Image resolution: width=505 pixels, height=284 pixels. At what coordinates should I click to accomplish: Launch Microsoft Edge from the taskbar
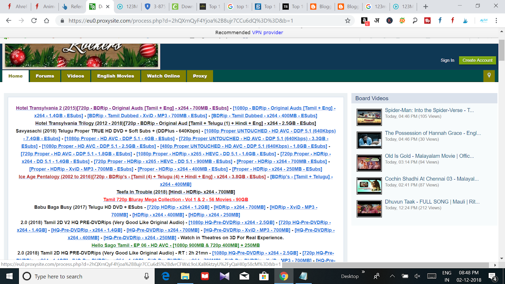[x=166, y=276]
